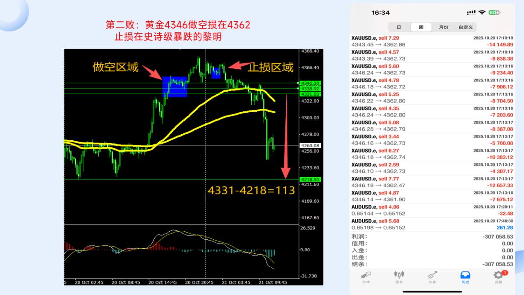524x295 pixels.
Task: Click the 4167.60 price axis value
Action: (x=310, y=218)
